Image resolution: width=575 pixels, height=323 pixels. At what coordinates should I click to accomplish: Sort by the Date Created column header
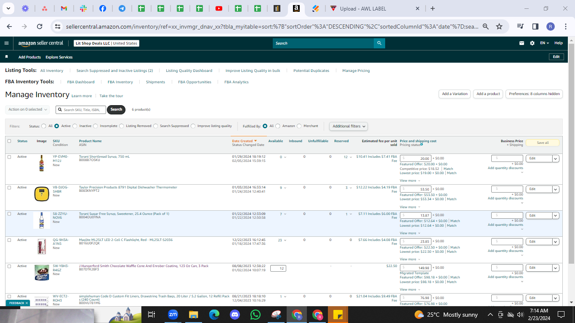[244, 141]
